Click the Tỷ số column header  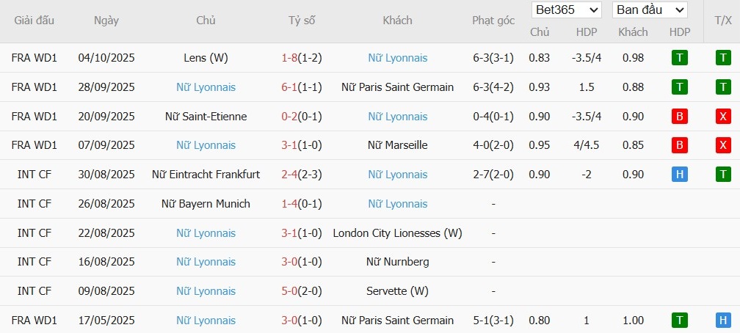(x=302, y=21)
